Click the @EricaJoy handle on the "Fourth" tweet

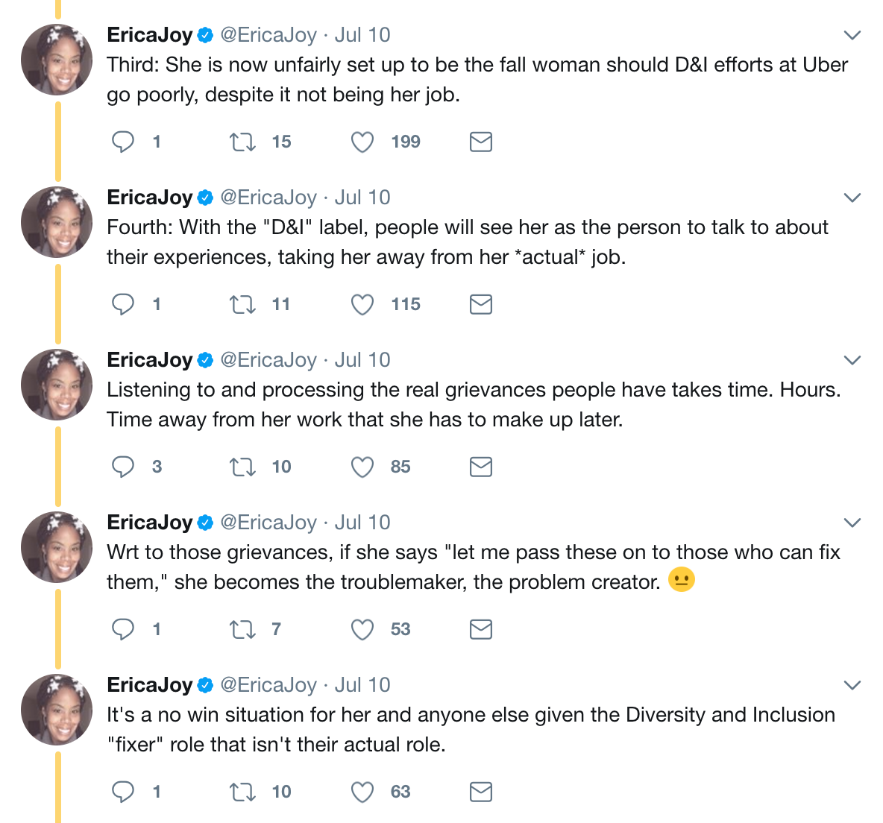tap(268, 198)
